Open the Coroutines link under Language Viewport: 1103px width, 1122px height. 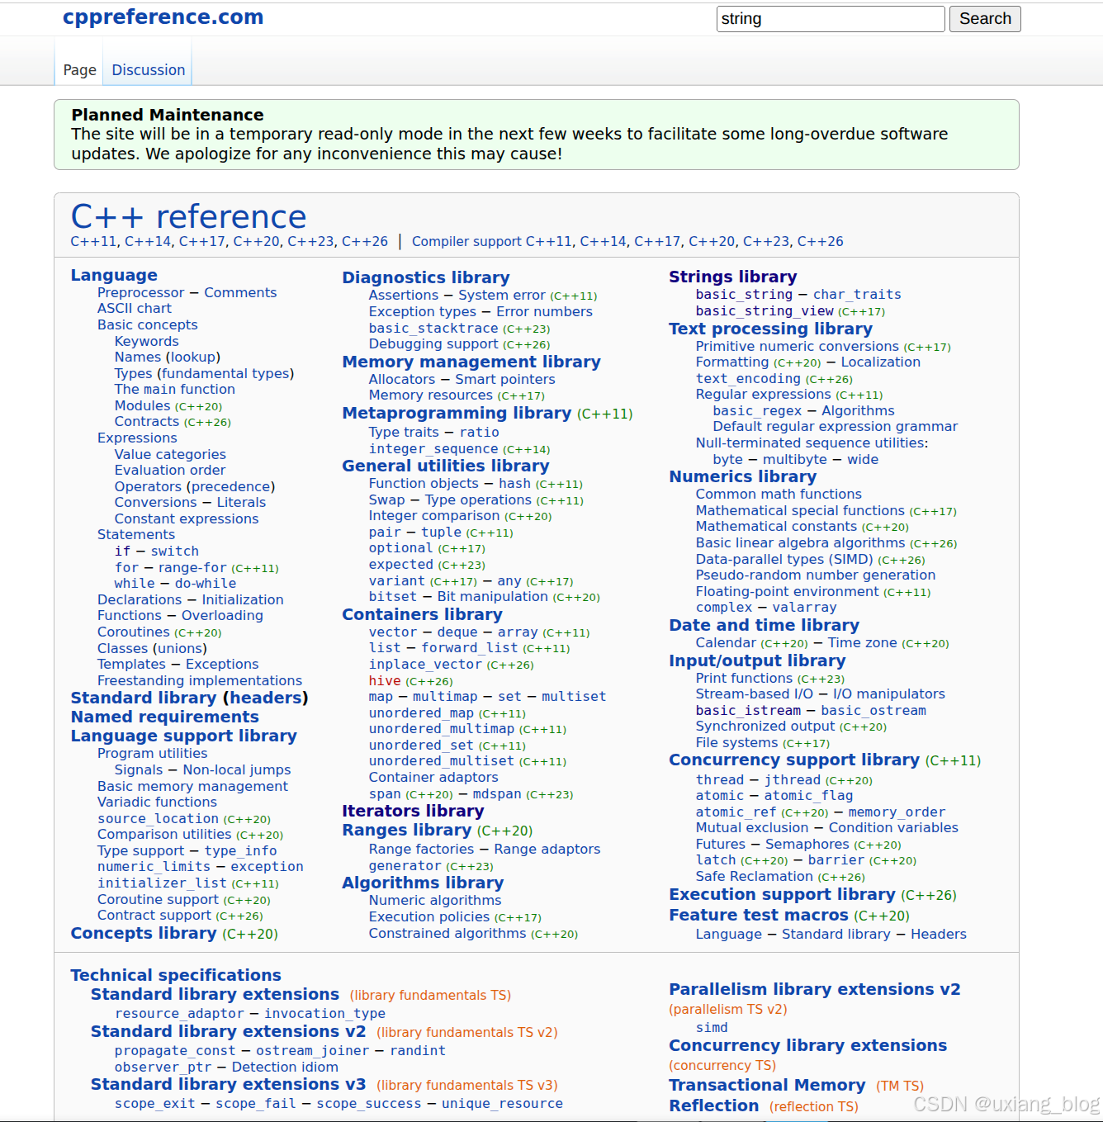(134, 632)
